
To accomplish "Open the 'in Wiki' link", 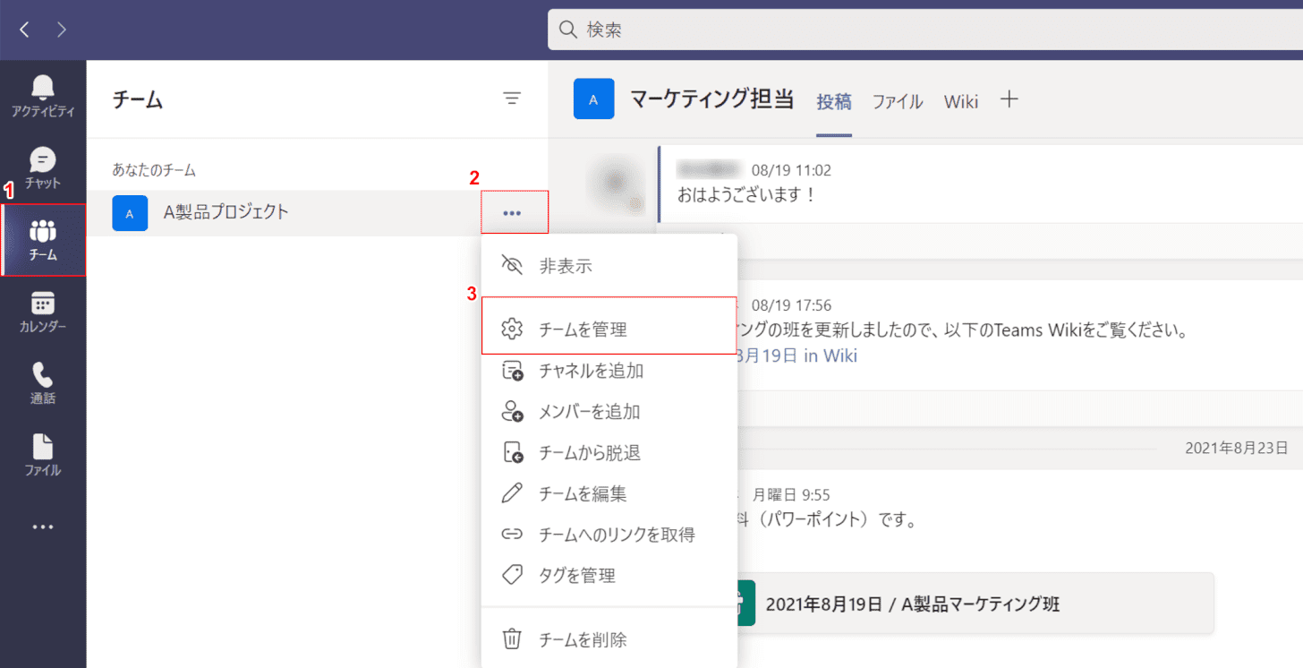I will point(830,355).
